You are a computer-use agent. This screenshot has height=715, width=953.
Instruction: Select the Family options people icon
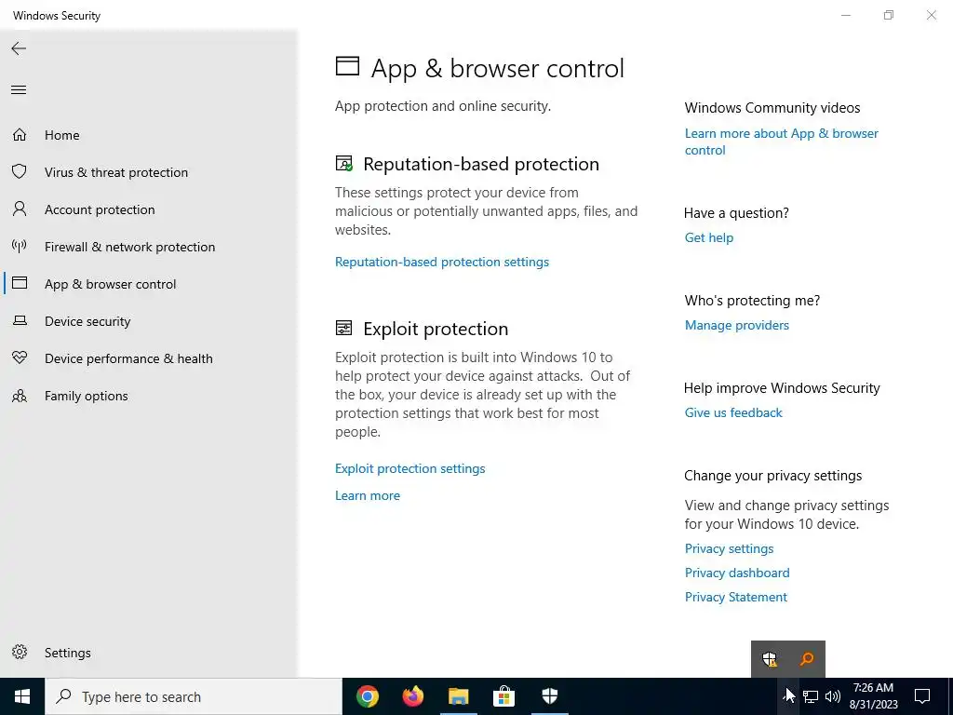[x=20, y=396]
